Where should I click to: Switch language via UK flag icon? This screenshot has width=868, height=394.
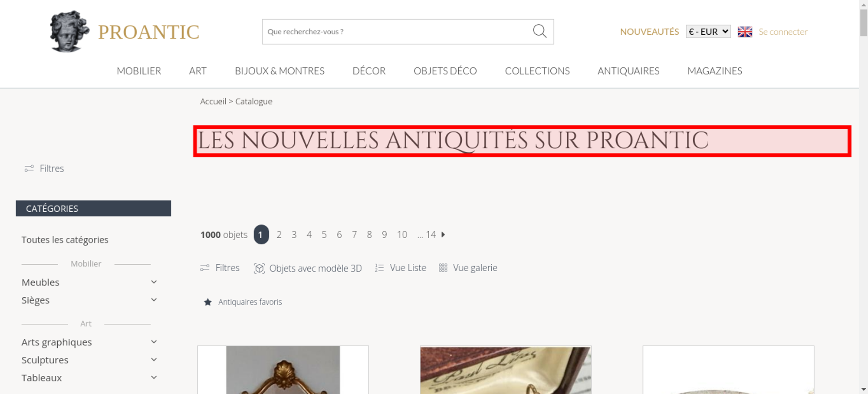click(745, 32)
